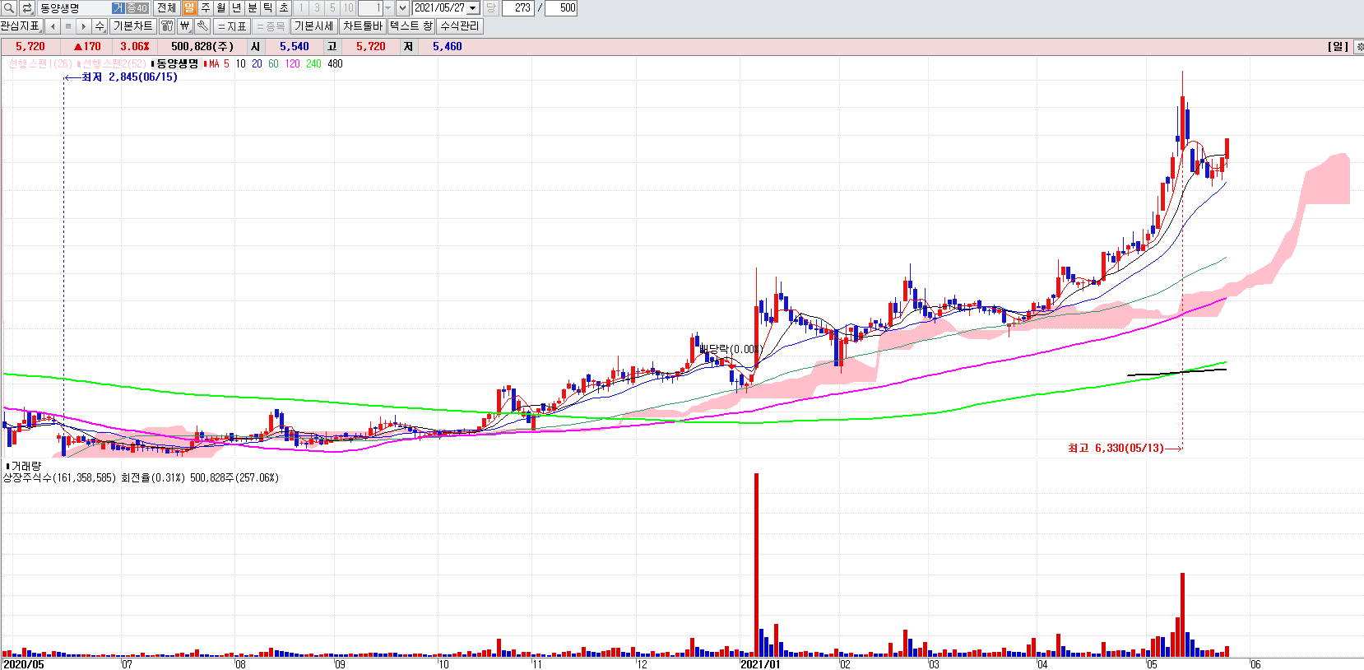The image size is (1364, 670).
Task: Select interval preset 3
Action: click(317, 8)
